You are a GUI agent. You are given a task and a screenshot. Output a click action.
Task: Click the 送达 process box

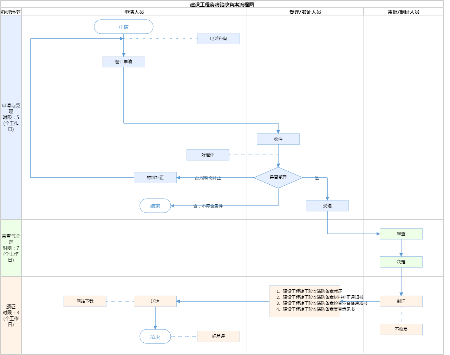coord(155,301)
